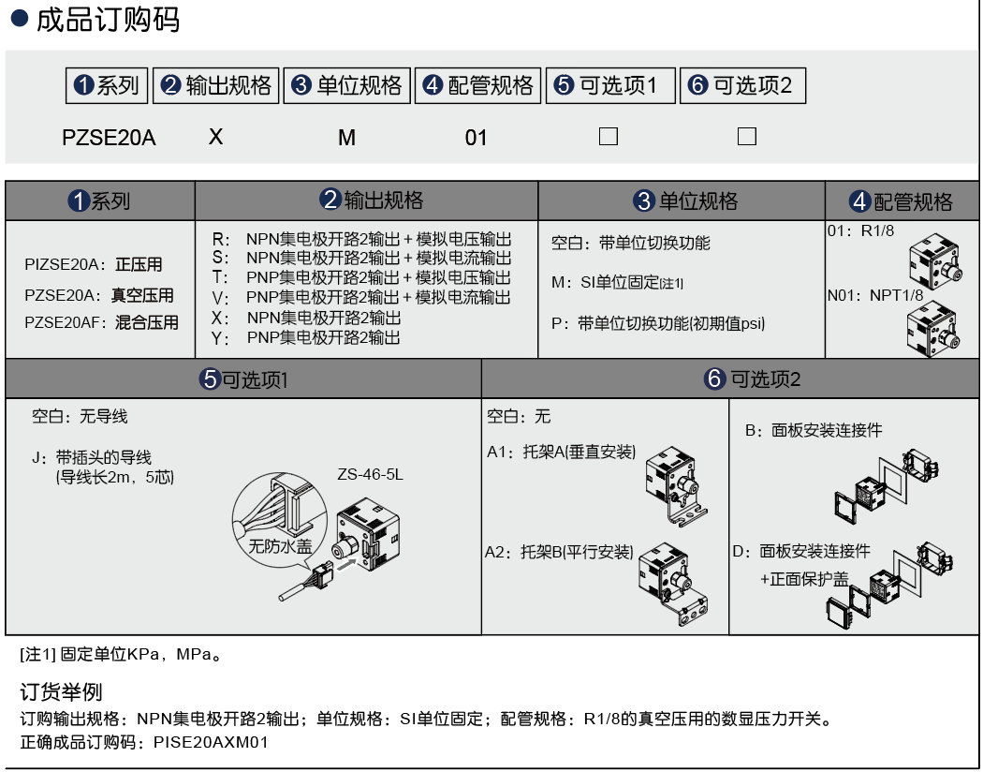Click the S: NPN + 模拟电流输出 row
The image size is (983, 772).
click(361, 258)
